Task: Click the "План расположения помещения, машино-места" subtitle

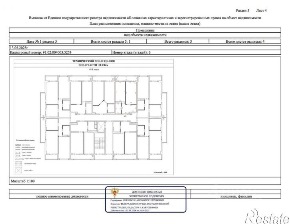Action: click(x=145, y=24)
